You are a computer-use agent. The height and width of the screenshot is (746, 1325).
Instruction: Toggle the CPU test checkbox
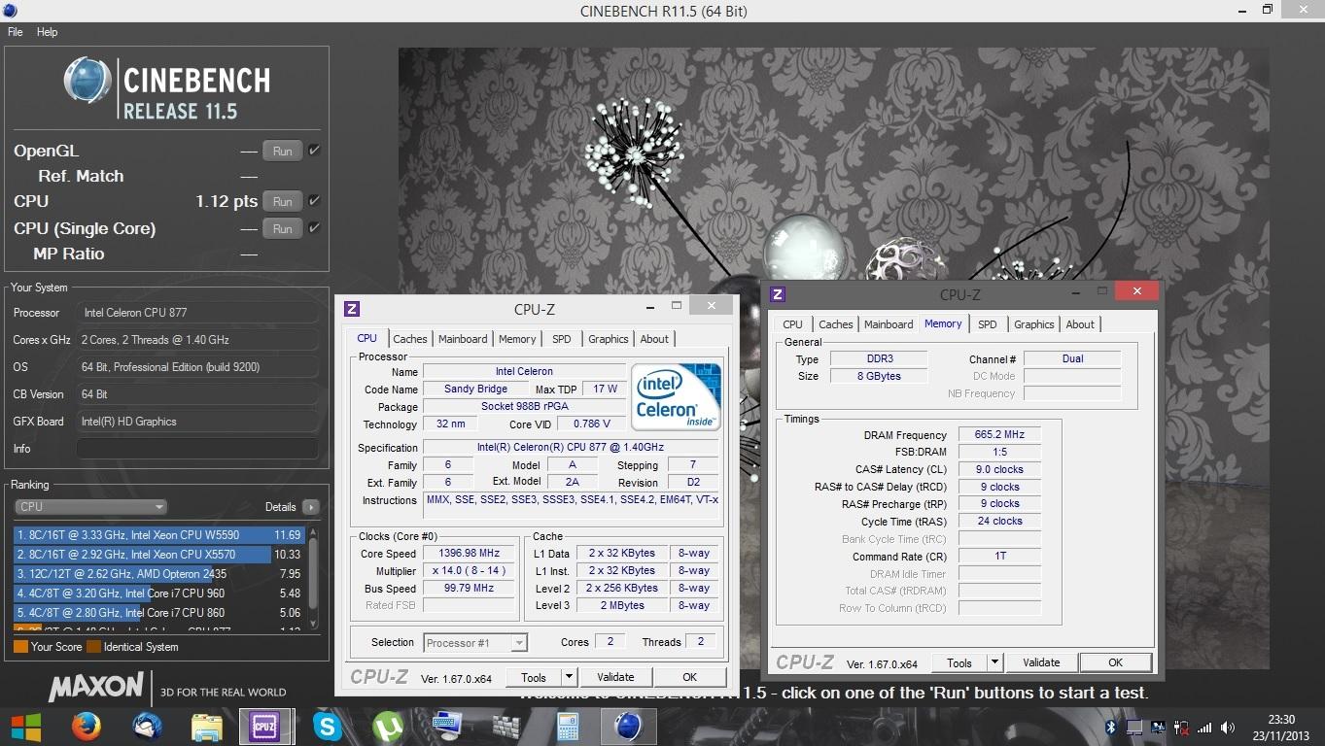(x=314, y=201)
